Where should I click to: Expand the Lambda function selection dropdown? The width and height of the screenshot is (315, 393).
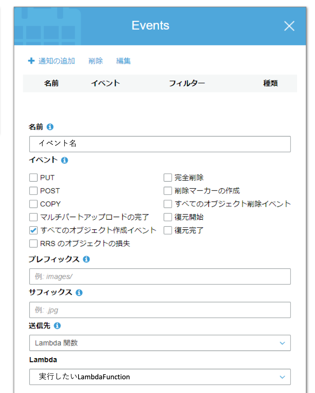tap(160, 377)
